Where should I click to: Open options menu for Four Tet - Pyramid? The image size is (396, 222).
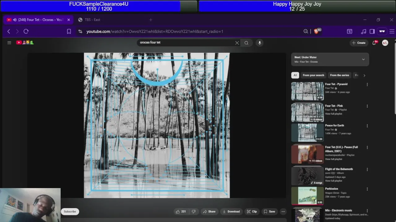(367, 84)
